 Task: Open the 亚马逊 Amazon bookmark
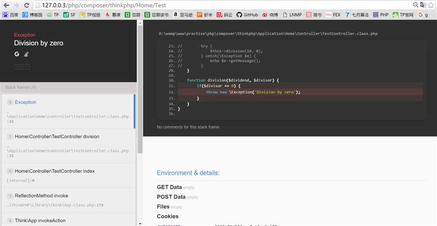pyautogui.click(x=183, y=15)
